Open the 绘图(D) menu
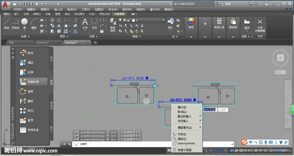The width and height of the screenshot is (294, 156). pyautogui.click(x=99, y=9)
